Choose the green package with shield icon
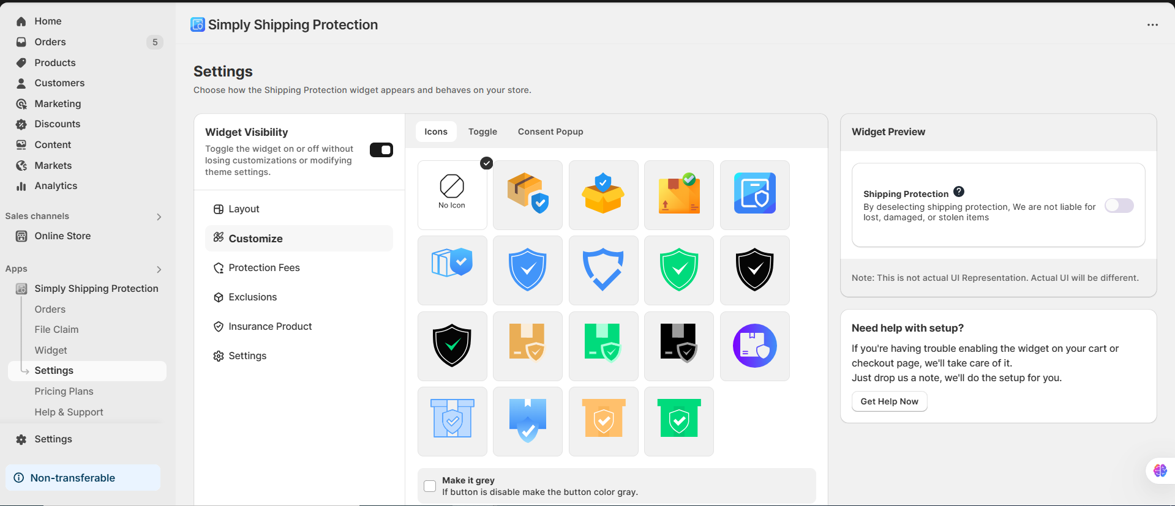The height and width of the screenshot is (506, 1175). click(x=603, y=346)
